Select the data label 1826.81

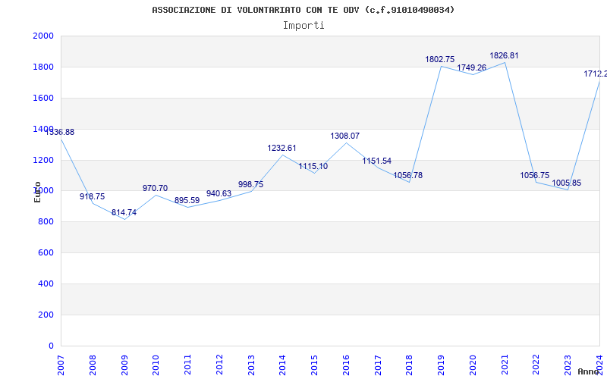pyautogui.click(x=504, y=55)
